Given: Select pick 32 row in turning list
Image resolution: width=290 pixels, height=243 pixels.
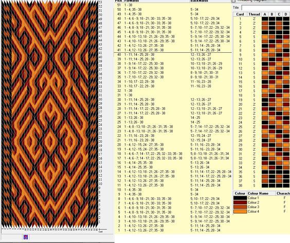Looking at the screenshot, I should point(173,91).
